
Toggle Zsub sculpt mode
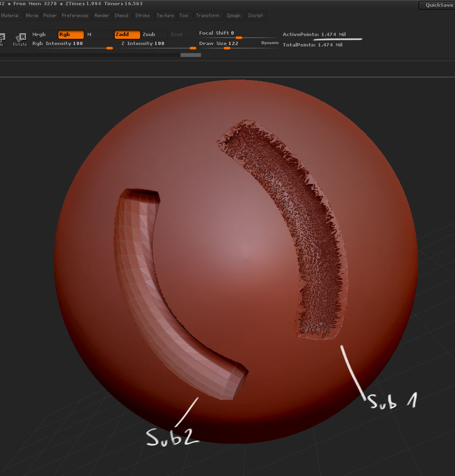point(154,35)
